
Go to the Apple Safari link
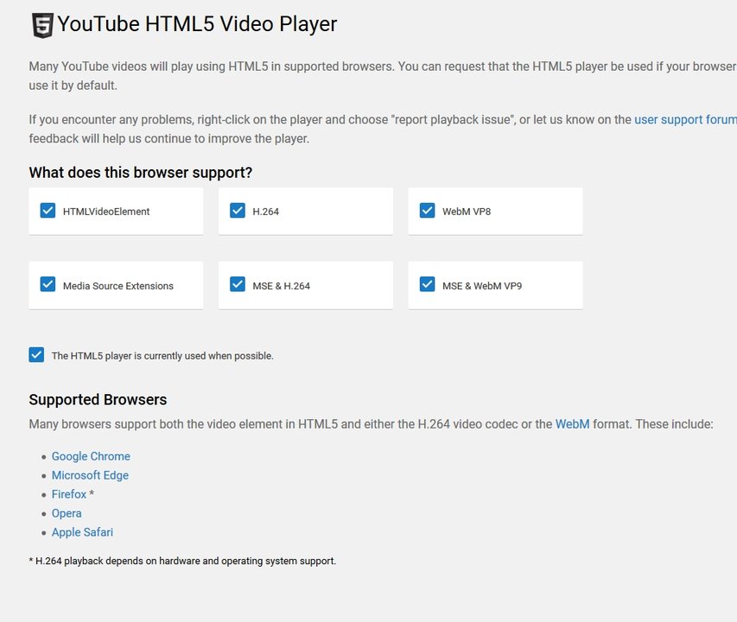pyautogui.click(x=82, y=532)
